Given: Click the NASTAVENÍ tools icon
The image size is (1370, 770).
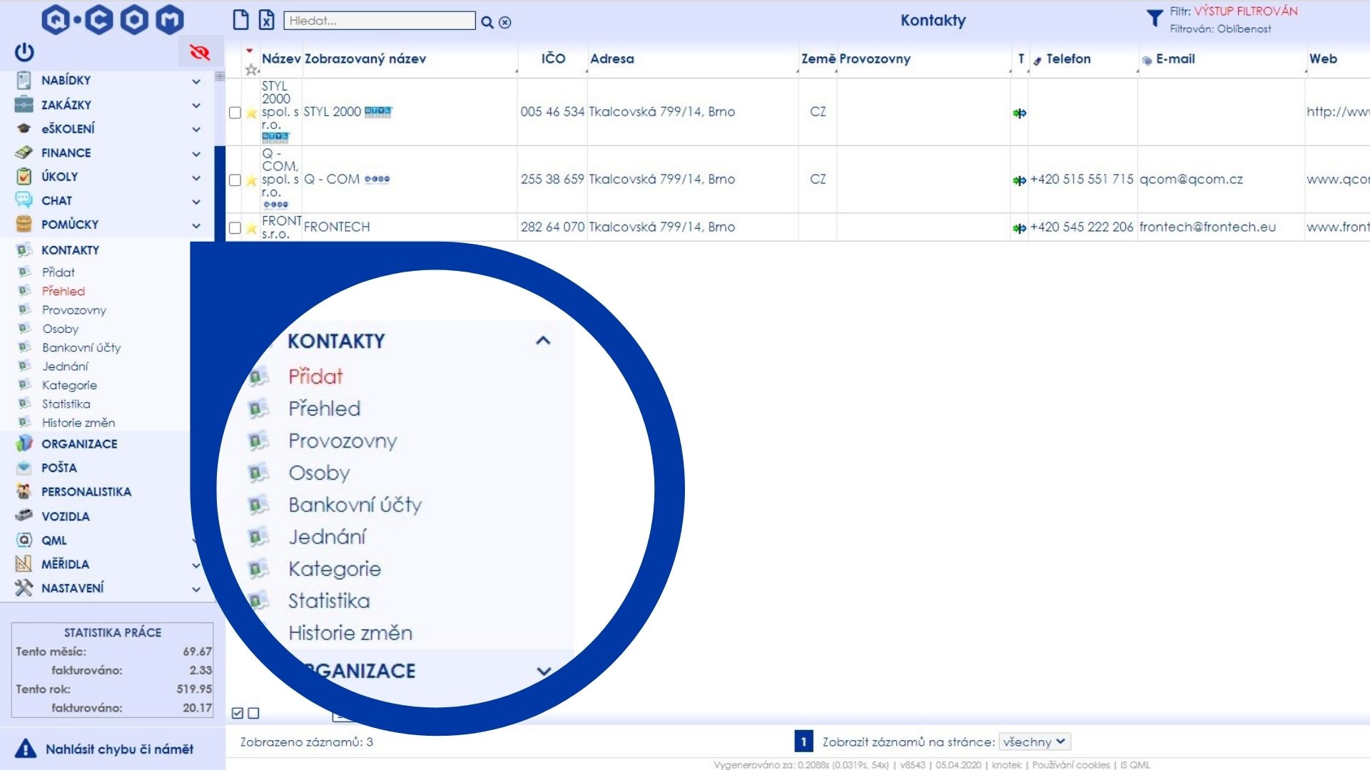Looking at the screenshot, I should point(24,587).
